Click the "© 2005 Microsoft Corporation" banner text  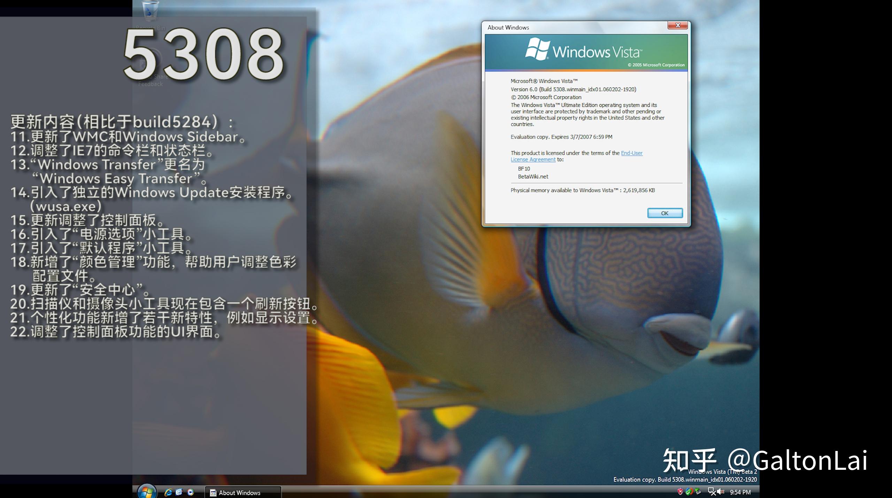click(656, 65)
